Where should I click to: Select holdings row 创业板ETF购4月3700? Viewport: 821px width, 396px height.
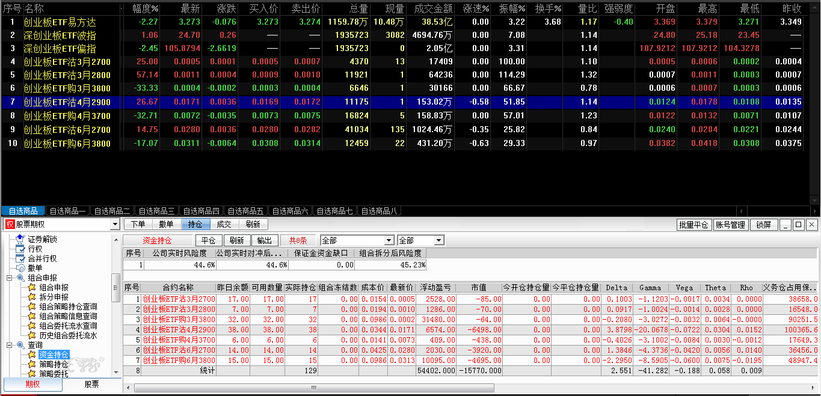pyautogui.click(x=471, y=340)
